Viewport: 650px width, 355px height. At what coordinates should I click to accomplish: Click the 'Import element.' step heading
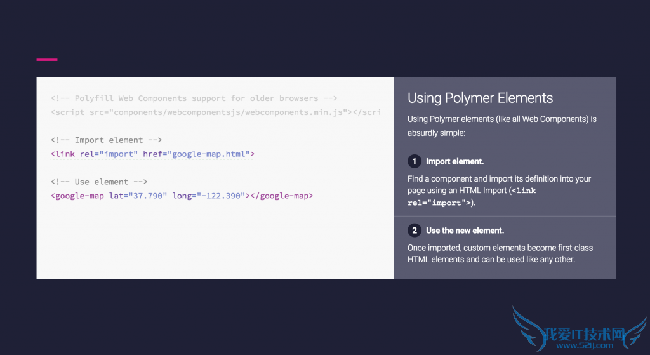[x=454, y=162]
